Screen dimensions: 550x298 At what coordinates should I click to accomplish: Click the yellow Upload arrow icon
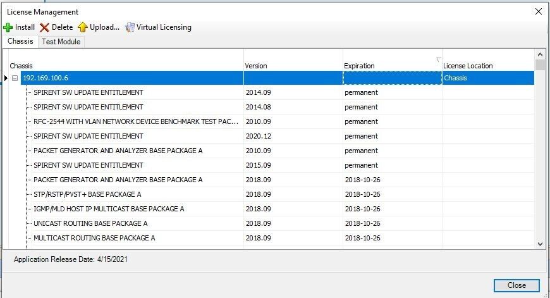pos(83,27)
